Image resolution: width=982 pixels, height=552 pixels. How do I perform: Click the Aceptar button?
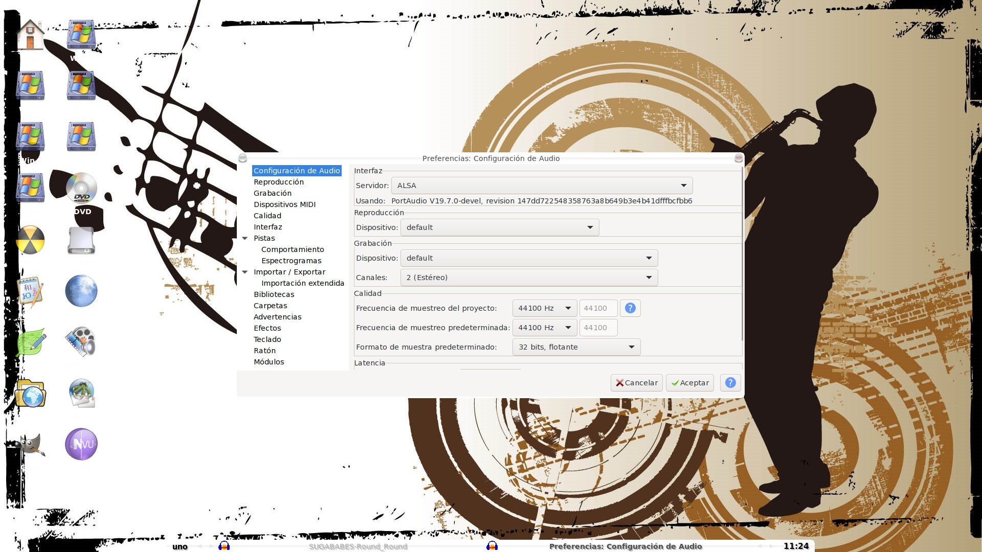point(689,383)
